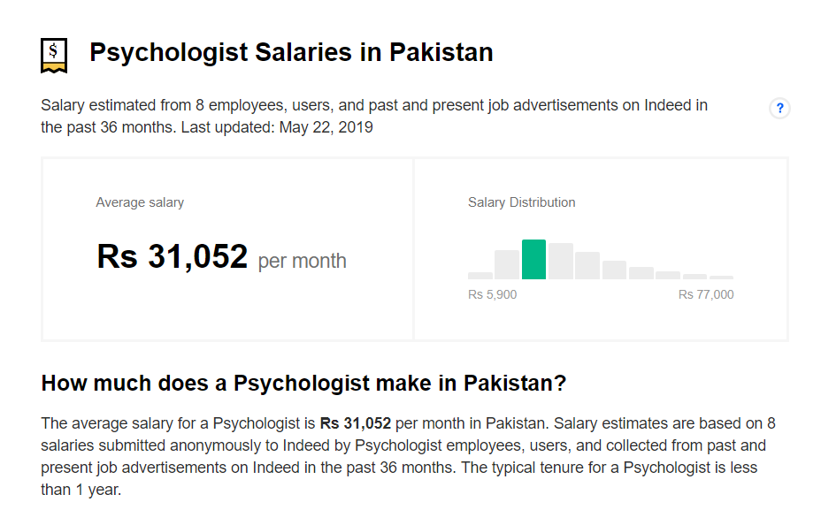Image resolution: width=821 pixels, height=525 pixels.
Task: Click the "How much does a Psychologist make" heading
Action: (x=303, y=384)
